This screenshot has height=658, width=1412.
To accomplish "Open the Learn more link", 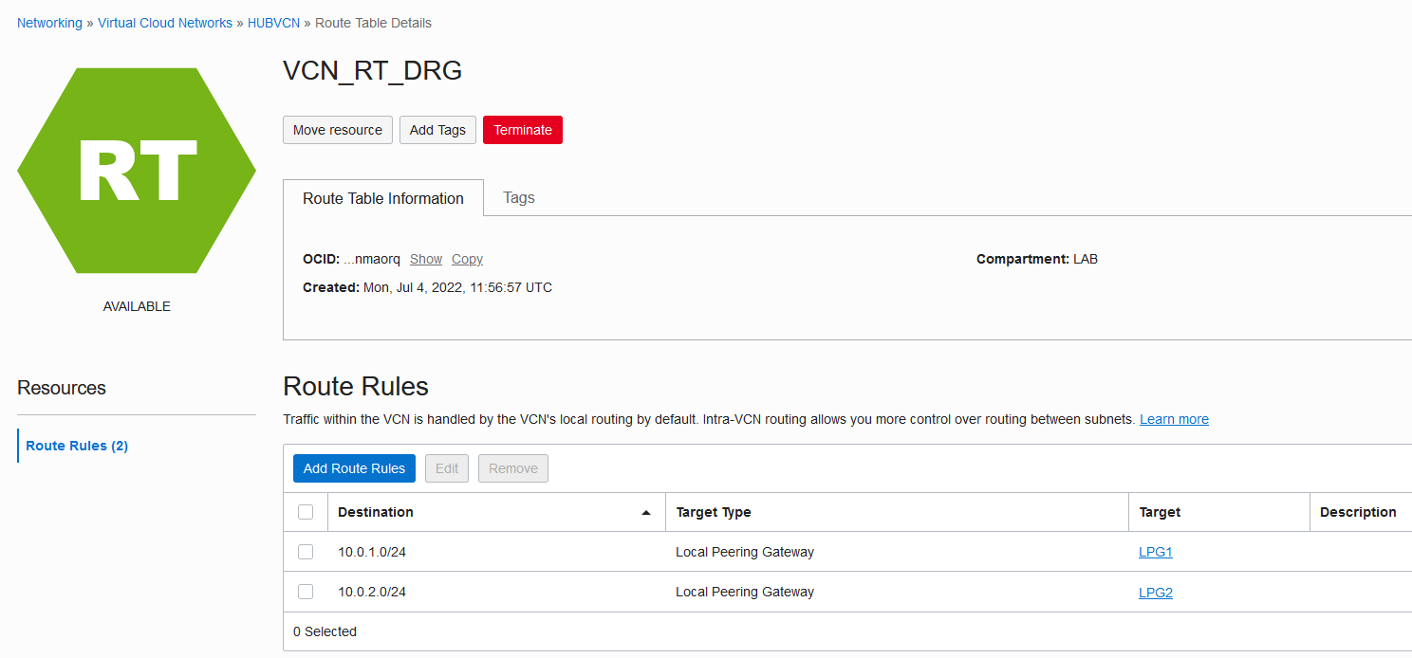I will (1174, 419).
